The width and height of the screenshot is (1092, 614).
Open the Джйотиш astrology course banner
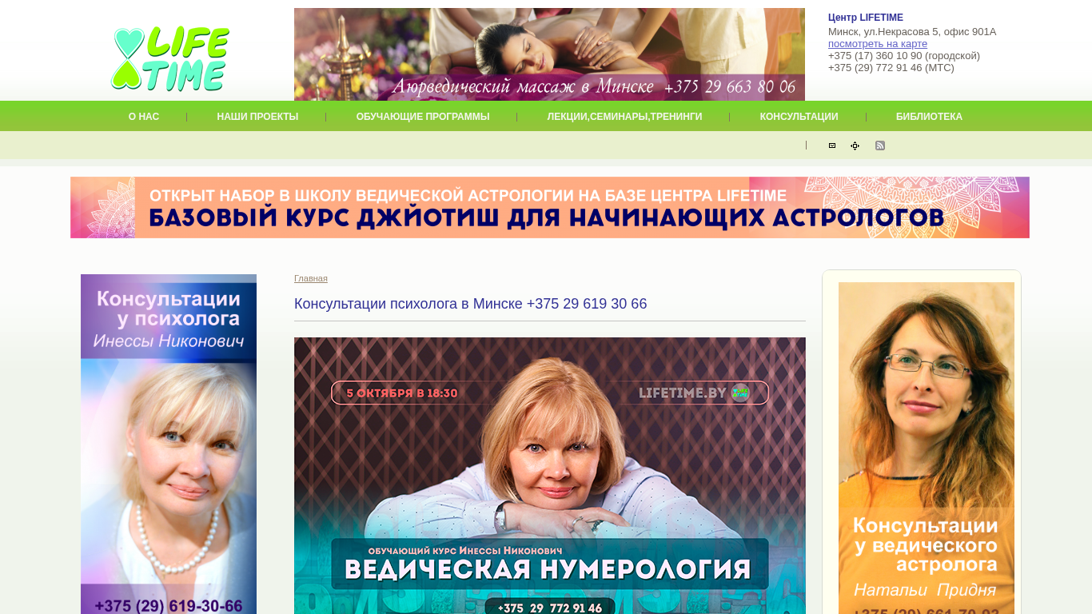click(x=550, y=207)
